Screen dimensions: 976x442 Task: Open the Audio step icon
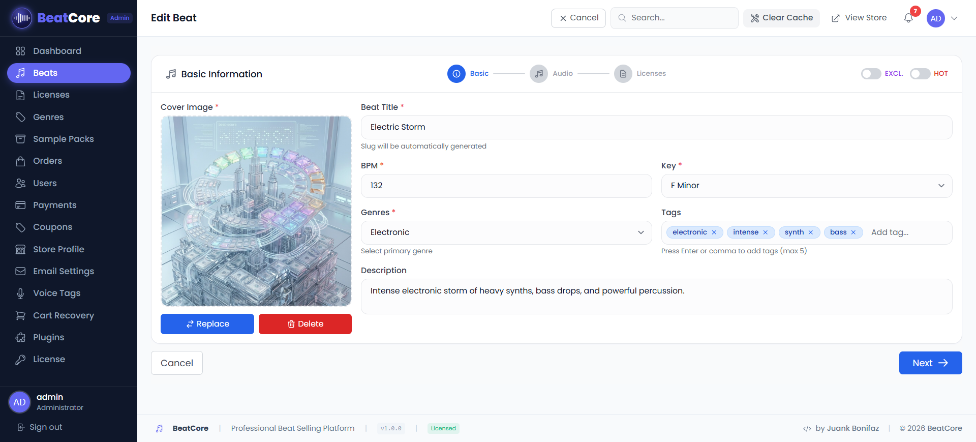[x=538, y=74]
